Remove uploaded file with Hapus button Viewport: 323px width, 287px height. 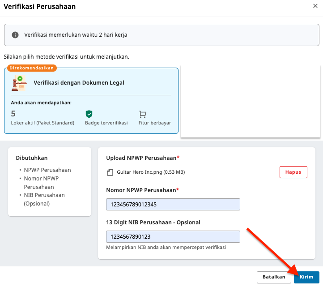tap(293, 172)
